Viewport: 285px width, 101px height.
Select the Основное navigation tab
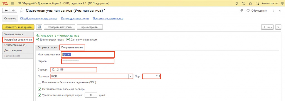(x=10, y=19)
